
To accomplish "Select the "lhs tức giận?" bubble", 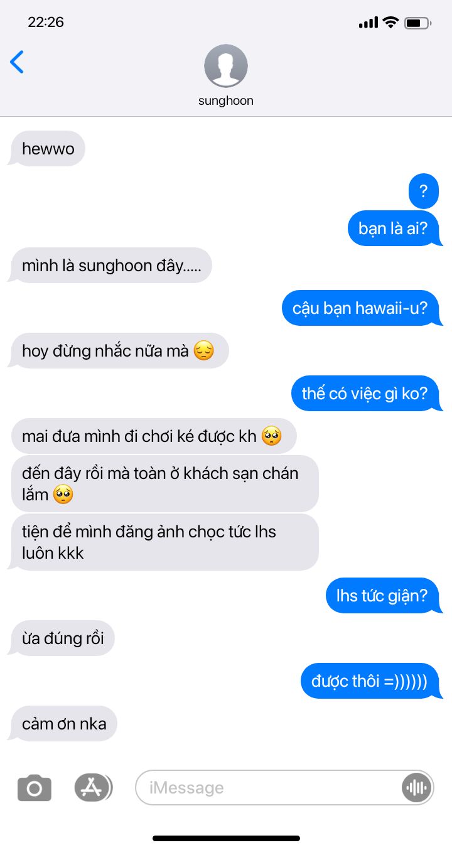I will tap(382, 596).
